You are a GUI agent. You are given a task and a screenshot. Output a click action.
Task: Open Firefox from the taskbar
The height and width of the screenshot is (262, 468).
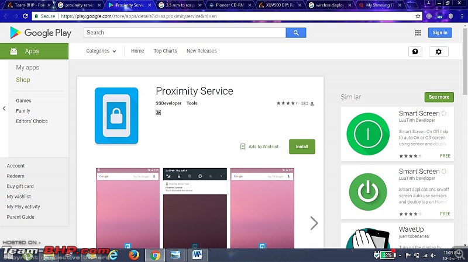point(134,255)
